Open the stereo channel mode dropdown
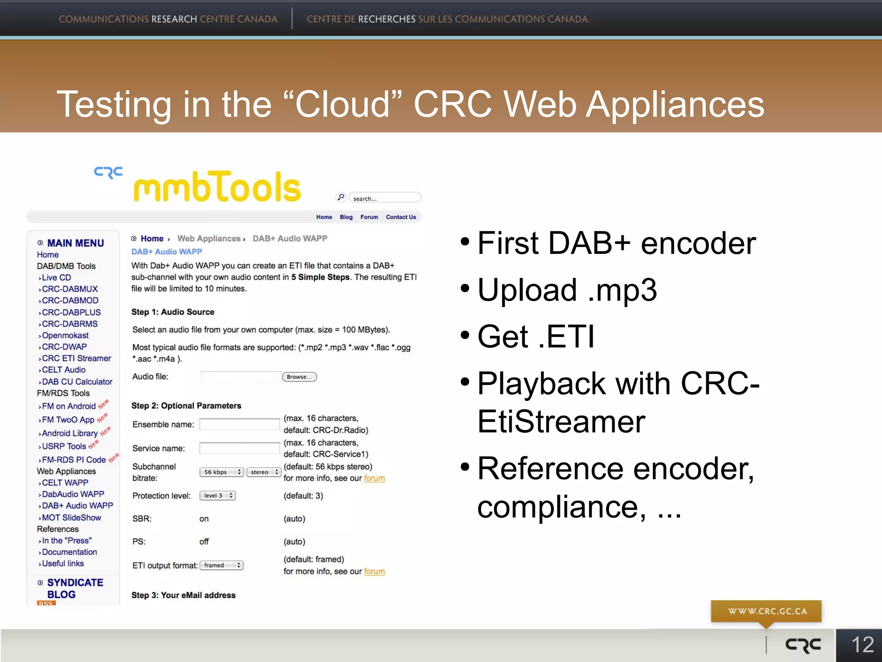Viewport: 882px width, 662px height. 264,472
